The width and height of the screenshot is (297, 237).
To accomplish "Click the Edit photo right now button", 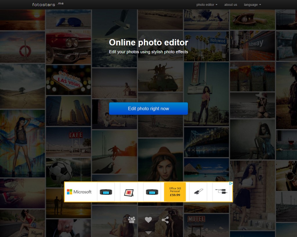I will tap(148, 109).
